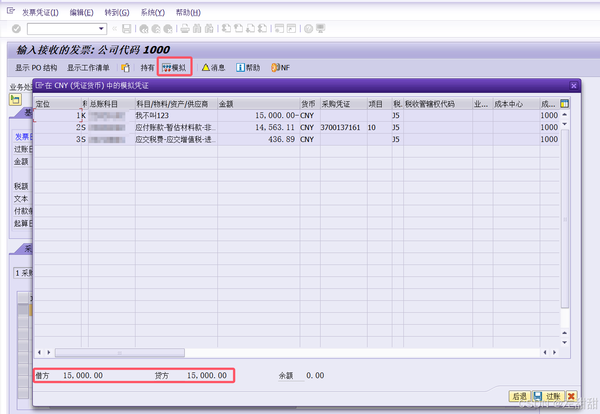Click the yellow folder icon behind the dialog

pos(15,100)
